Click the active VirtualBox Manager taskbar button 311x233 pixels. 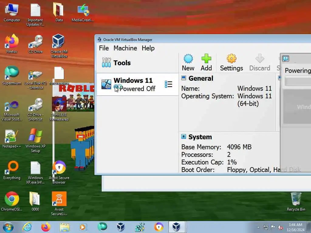coord(176,227)
